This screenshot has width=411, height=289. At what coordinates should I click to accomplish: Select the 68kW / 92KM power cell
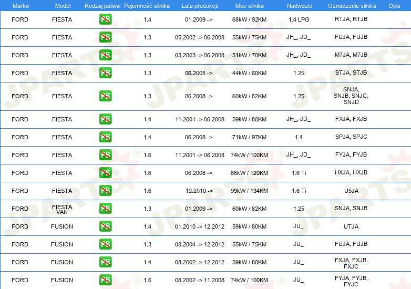tap(249, 19)
